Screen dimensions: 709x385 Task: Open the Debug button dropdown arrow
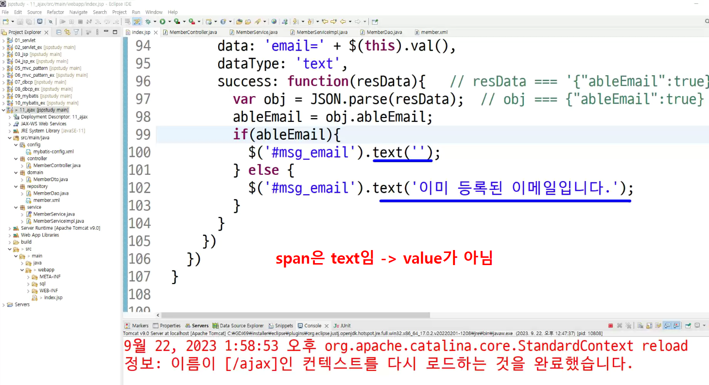pos(155,21)
